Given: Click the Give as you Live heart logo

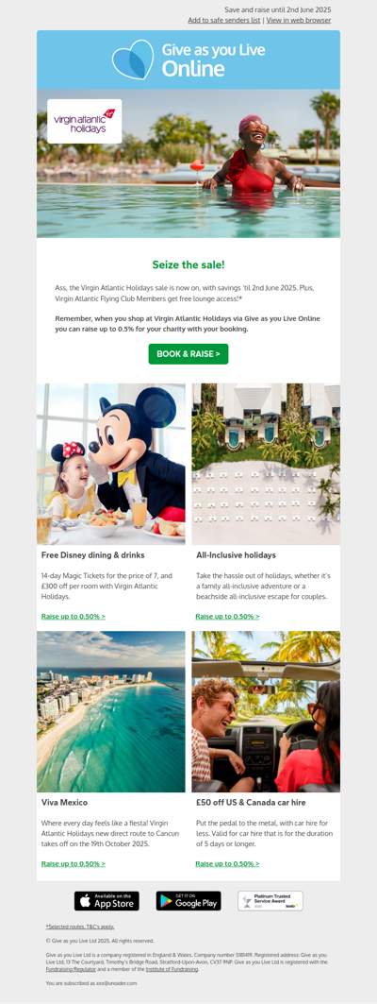Looking at the screenshot, I should (x=133, y=60).
